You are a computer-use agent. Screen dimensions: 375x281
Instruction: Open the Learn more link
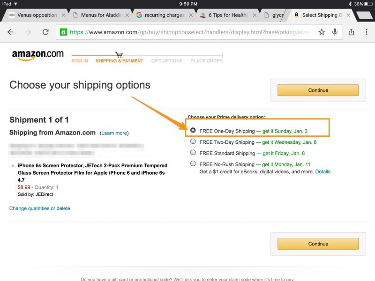(114, 133)
